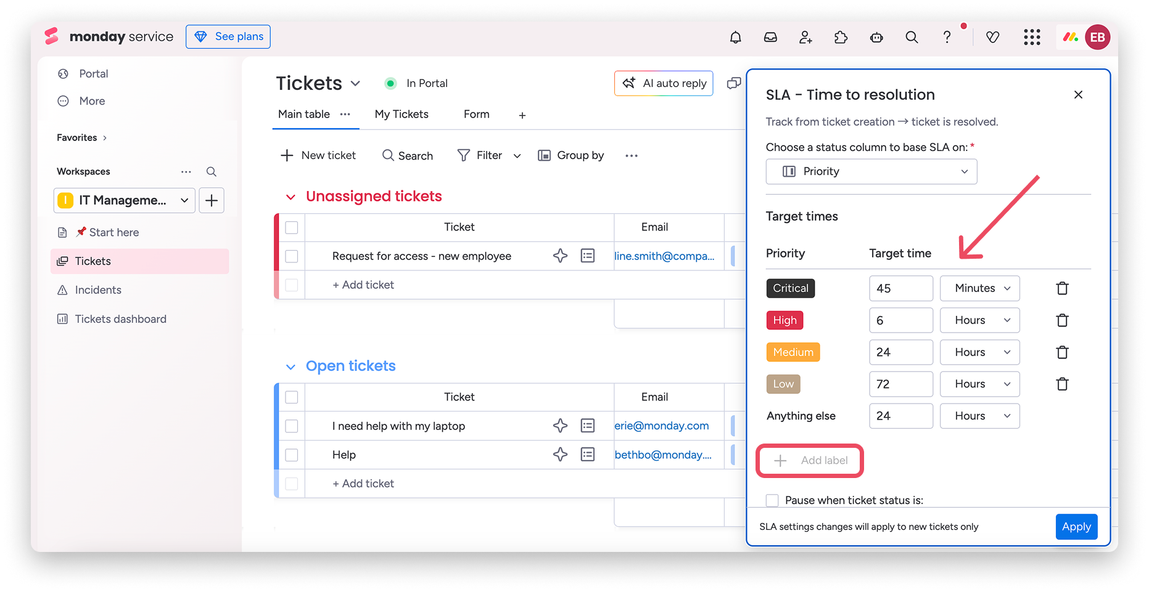Open the notifications bell
The height and width of the screenshot is (592, 1149).
tap(735, 37)
